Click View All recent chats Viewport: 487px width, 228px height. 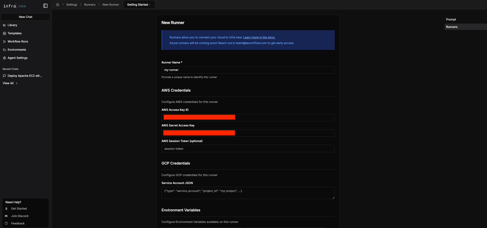(x=8, y=83)
